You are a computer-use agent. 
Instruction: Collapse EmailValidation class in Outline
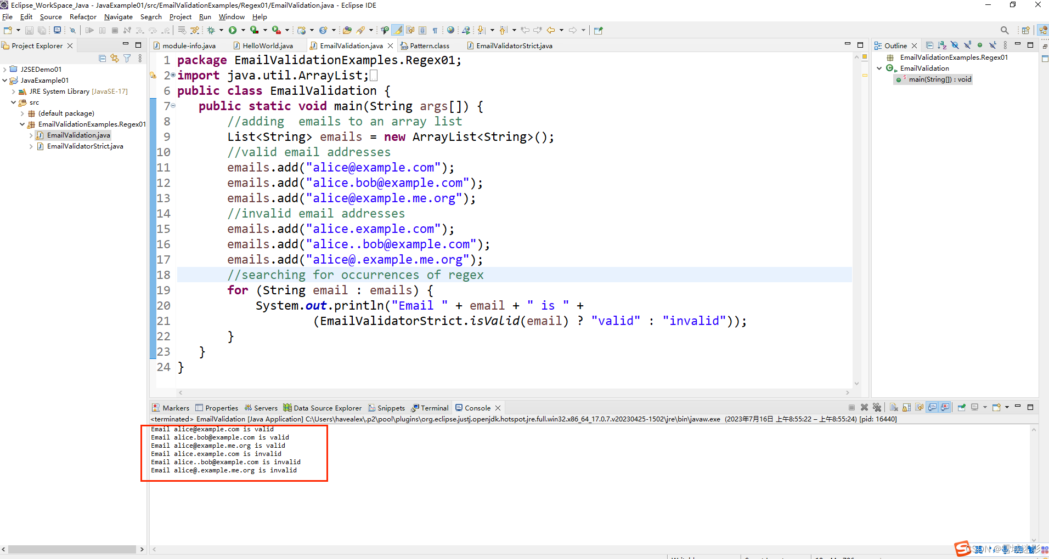click(879, 69)
